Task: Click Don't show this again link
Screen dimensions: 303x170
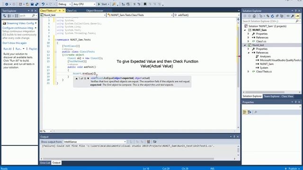Action: pyautogui.click(x=15, y=43)
